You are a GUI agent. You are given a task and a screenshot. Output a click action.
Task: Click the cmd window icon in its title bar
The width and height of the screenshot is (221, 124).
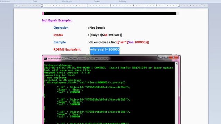click(45, 59)
